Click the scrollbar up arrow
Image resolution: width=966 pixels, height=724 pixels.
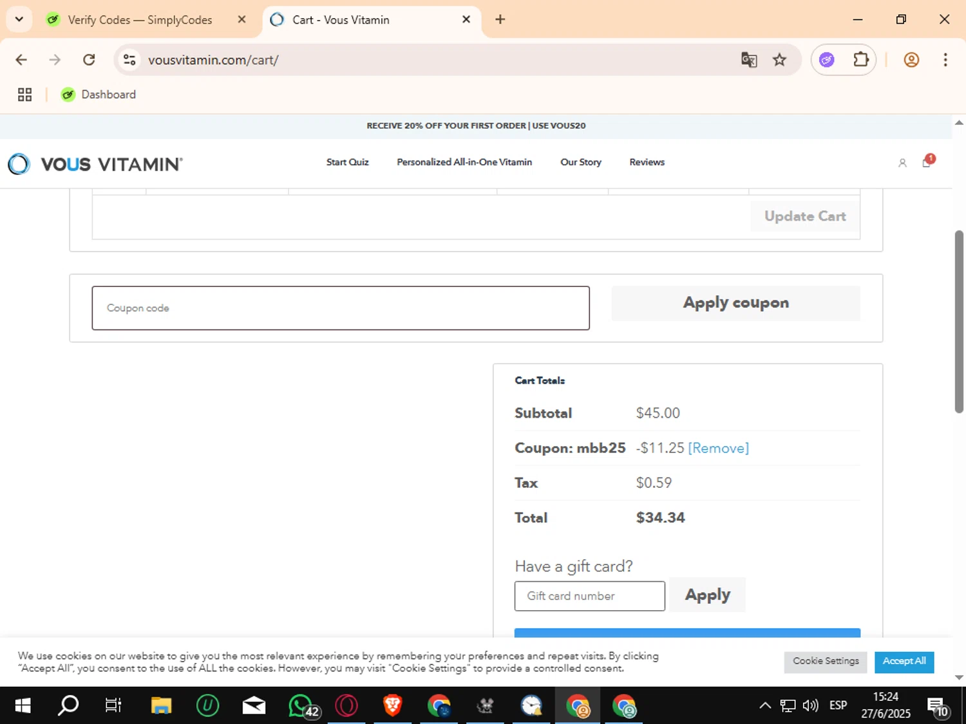click(x=959, y=122)
